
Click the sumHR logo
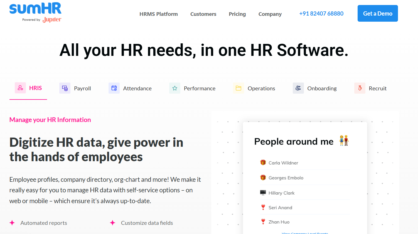tap(35, 8)
